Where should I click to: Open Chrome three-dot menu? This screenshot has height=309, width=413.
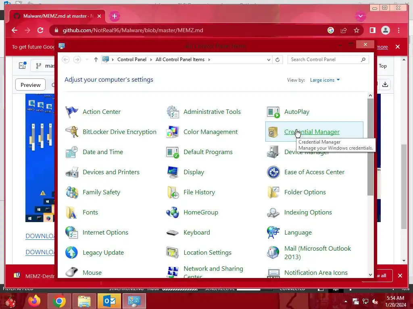398,30
